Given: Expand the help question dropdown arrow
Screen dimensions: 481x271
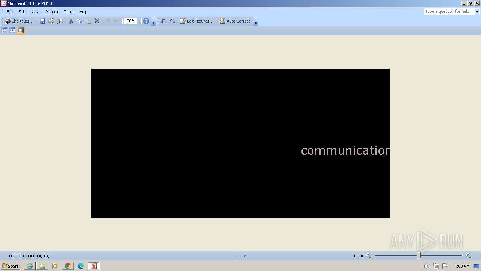Looking at the screenshot, I should pos(477,12).
